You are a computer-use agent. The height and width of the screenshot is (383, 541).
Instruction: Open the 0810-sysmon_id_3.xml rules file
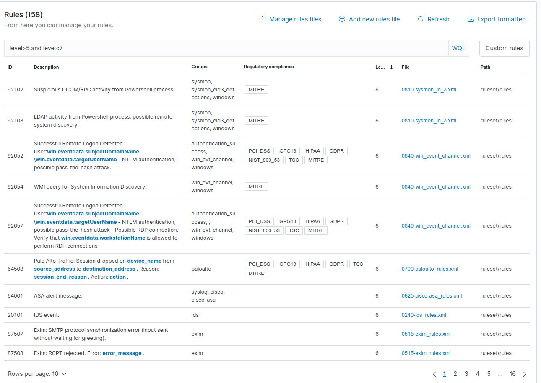click(x=429, y=89)
